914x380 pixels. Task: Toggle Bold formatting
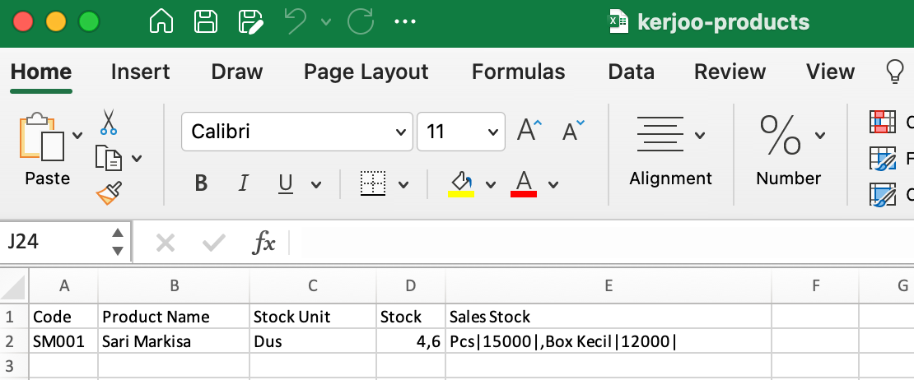click(201, 184)
